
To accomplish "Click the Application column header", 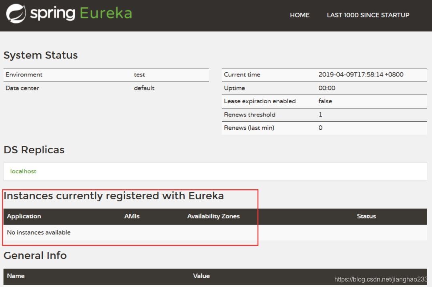I will click(24, 216).
